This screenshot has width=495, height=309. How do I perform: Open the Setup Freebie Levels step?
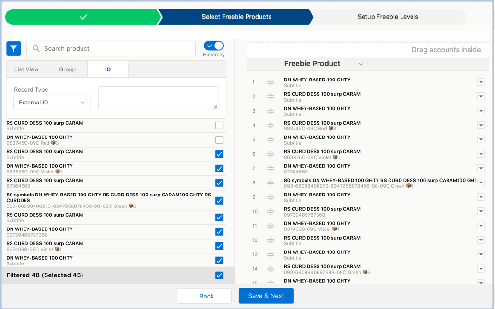(388, 17)
